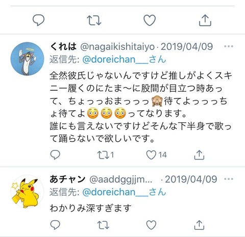The width and height of the screenshot is (245, 237).
Task: Open くれは's Tom cat profile avatar
Action: pyautogui.click(x=27, y=59)
